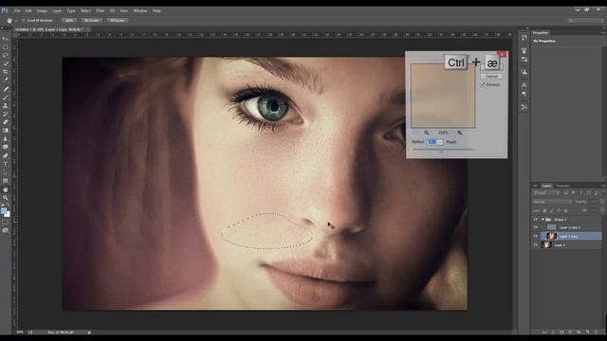Change the screen mode

coord(6,230)
